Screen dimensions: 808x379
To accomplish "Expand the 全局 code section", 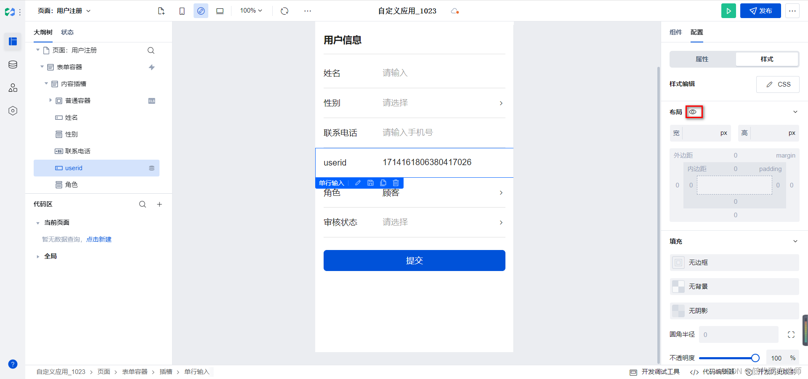I will click(x=38, y=257).
